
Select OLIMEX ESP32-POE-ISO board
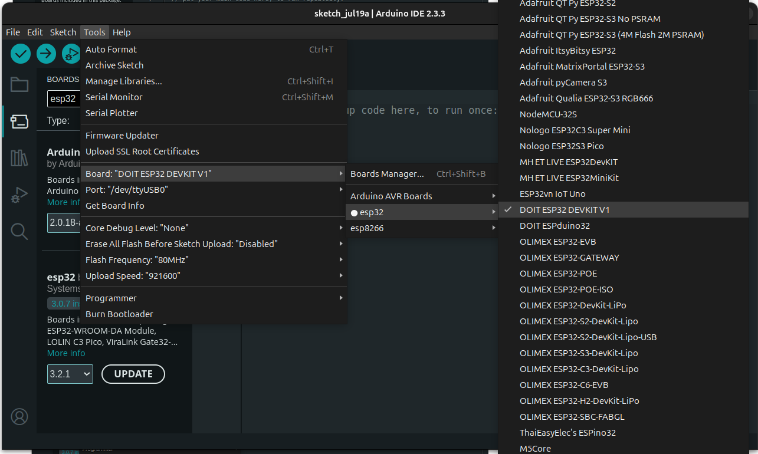(x=623, y=289)
